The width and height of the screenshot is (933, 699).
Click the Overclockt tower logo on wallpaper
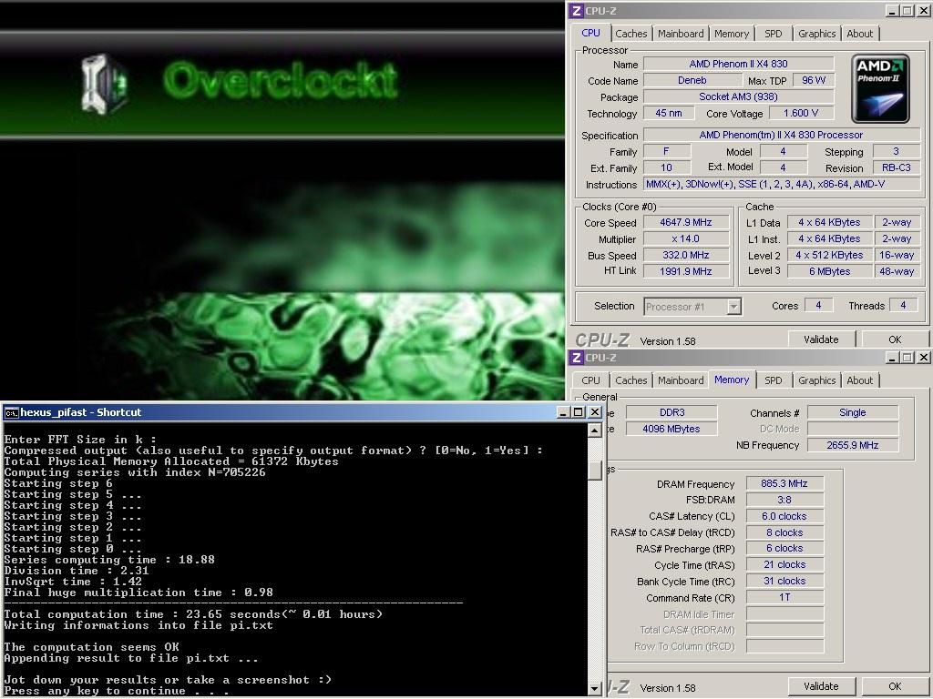pyautogui.click(x=105, y=84)
